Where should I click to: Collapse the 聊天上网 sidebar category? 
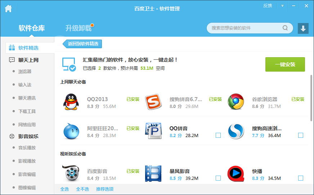click(x=23, y=60)
